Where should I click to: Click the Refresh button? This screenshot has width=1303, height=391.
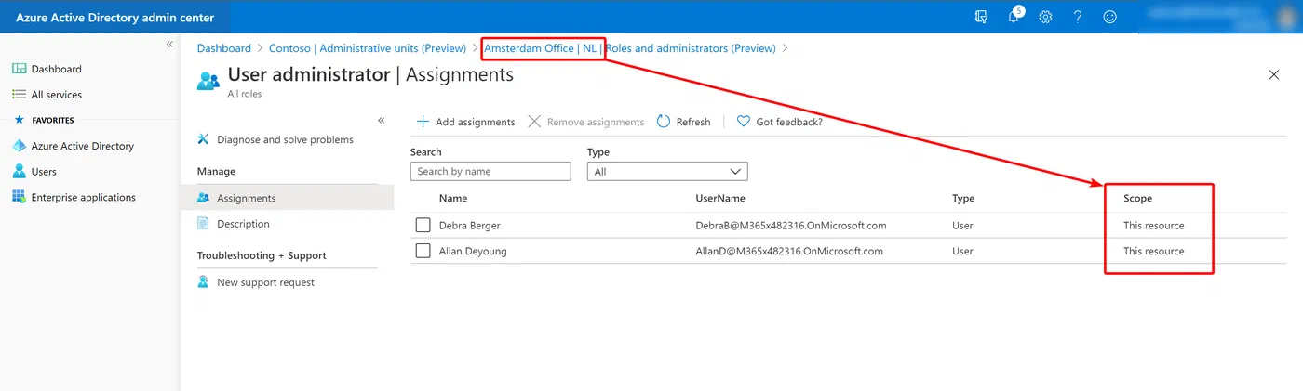coord(684,122)
